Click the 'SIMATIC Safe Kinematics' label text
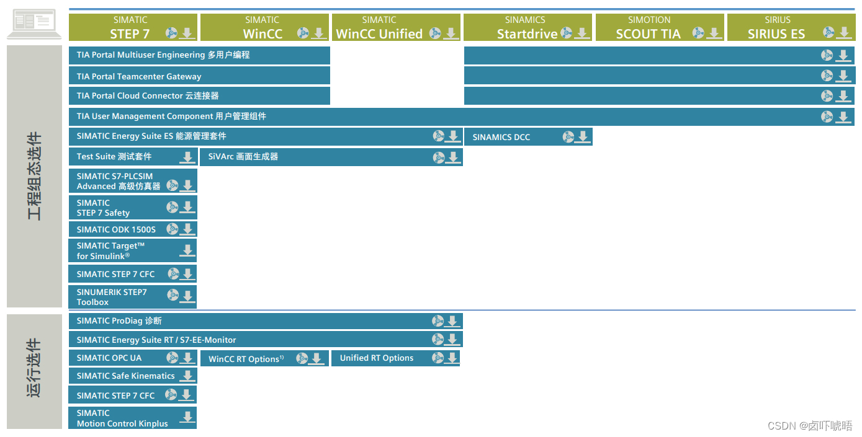Image resolution: width=862 pixels, height=437 pixels. (x=126, y=376)
